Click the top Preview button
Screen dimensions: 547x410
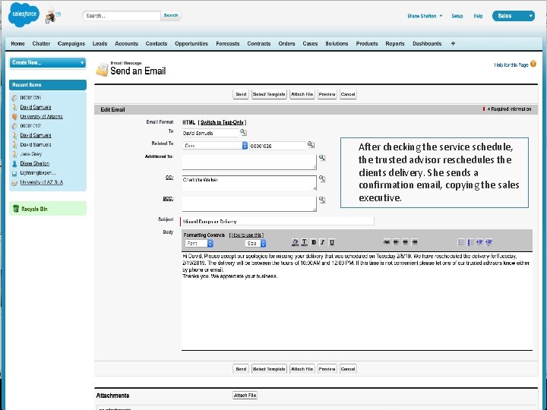pyautogui.click(x=327, y=94)
